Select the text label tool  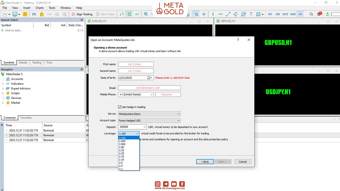251,14
